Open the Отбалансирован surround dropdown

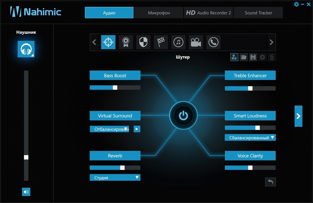tap(109, 129)
